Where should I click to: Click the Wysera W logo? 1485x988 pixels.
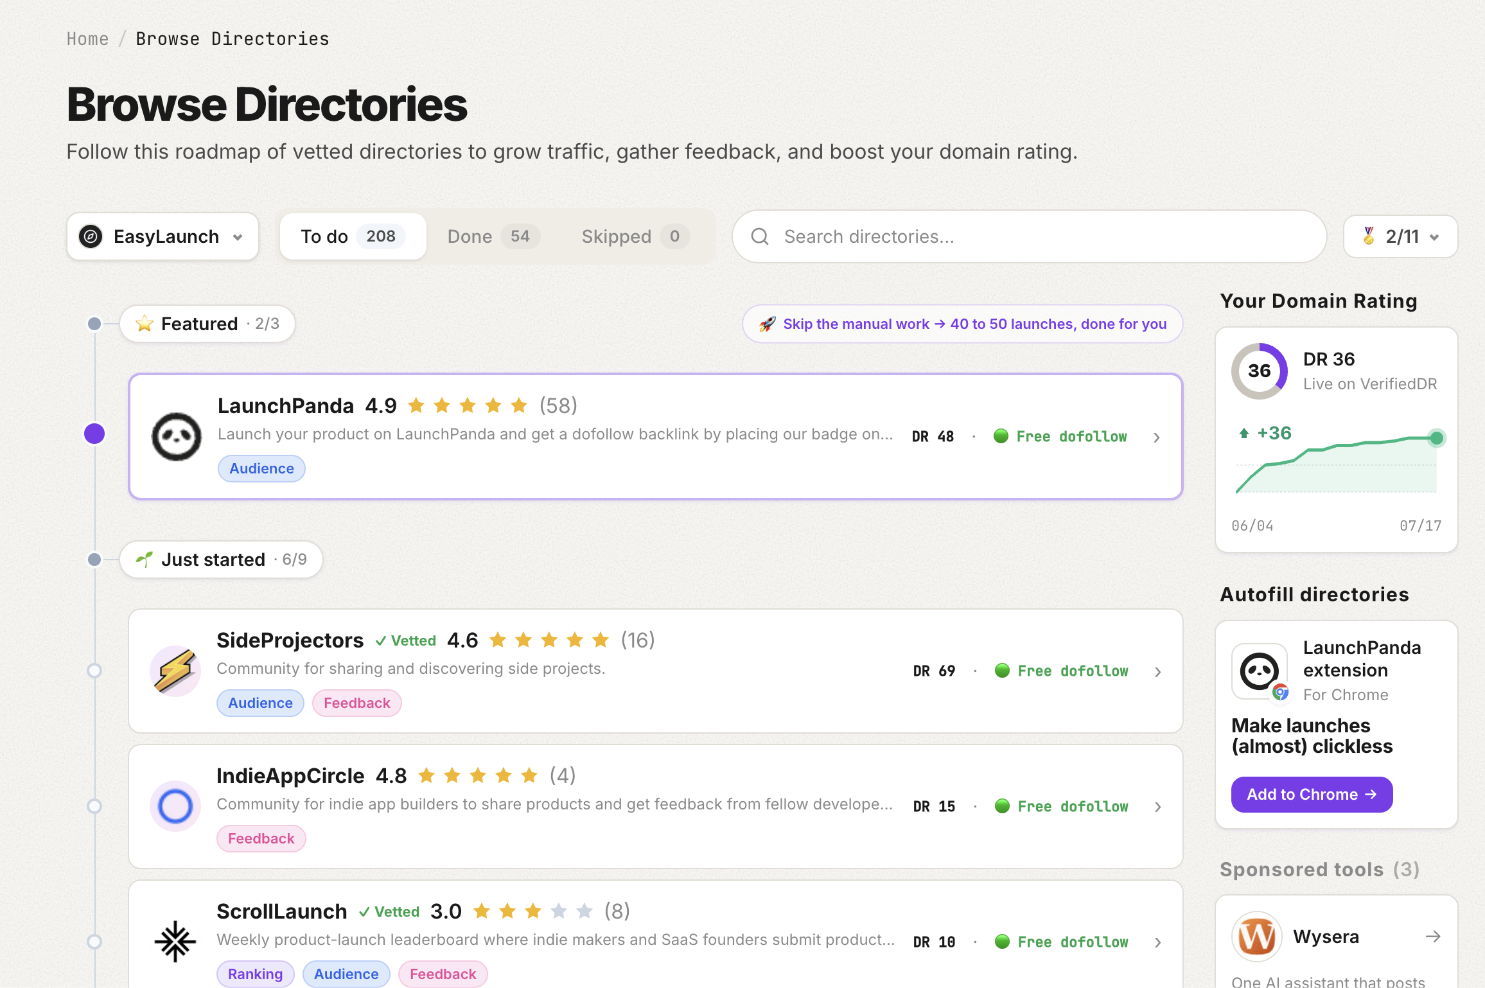click(x=1257, y=937)
